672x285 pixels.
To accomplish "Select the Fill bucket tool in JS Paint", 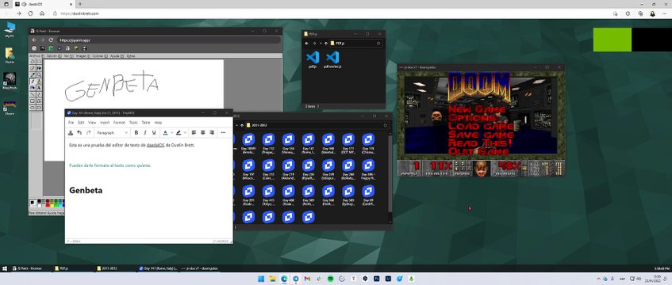I will [x=39, y=68].
